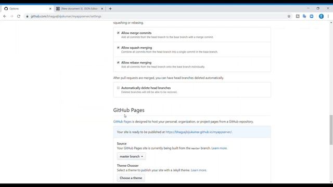Minimize the Chrome window
This screenshot has height=187, width=333.
coord(308,8)
